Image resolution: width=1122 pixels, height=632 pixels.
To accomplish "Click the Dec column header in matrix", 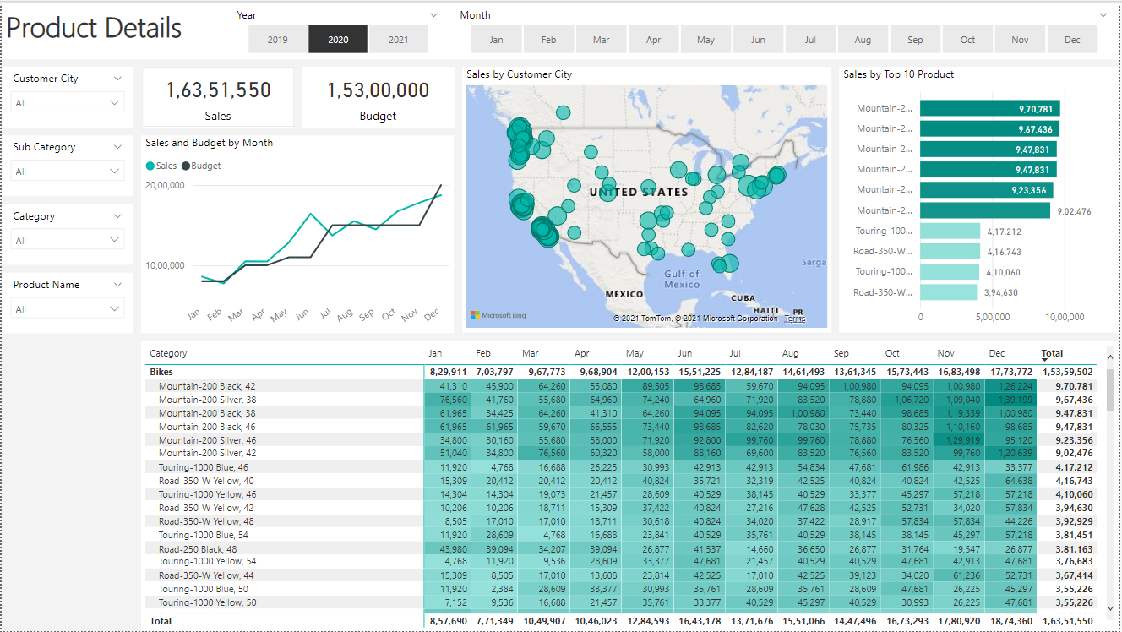I will click(x=997, y=353).
